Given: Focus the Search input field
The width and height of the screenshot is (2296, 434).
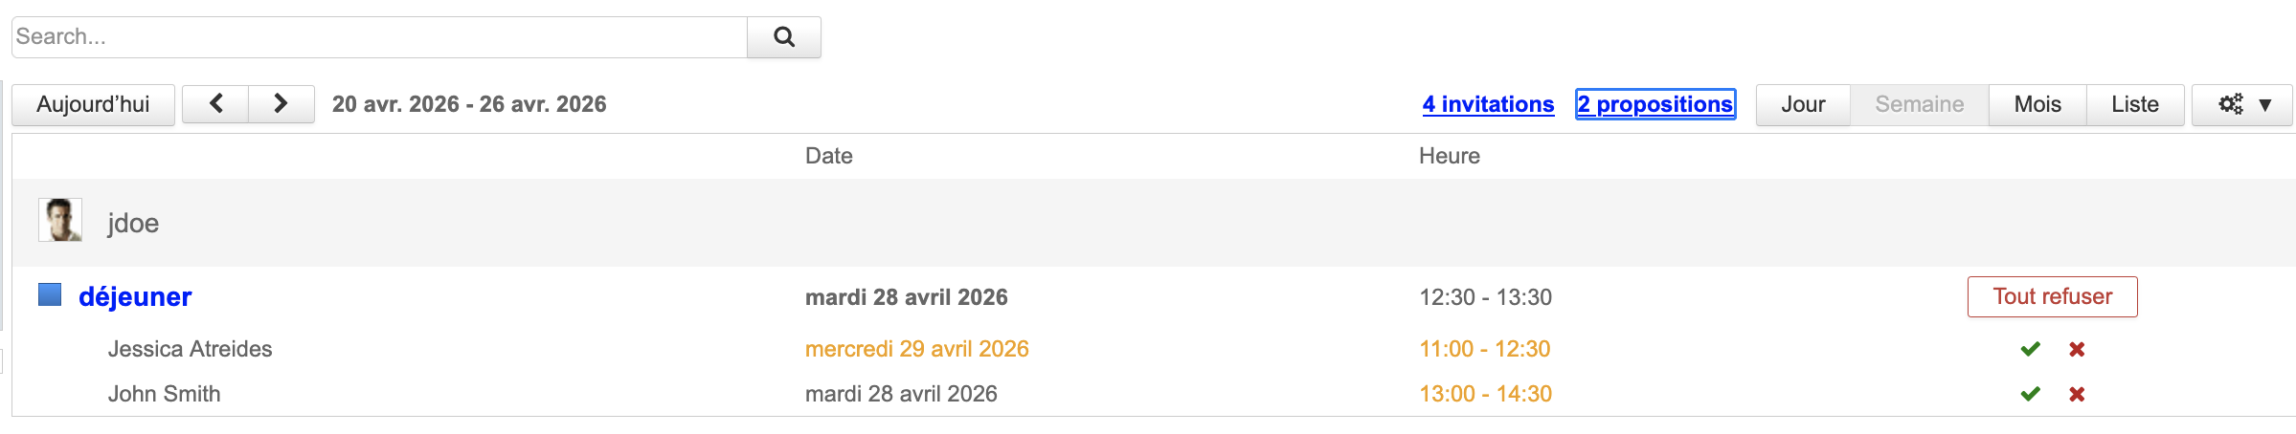Looking at the screenshot, I should click(379, 37).
